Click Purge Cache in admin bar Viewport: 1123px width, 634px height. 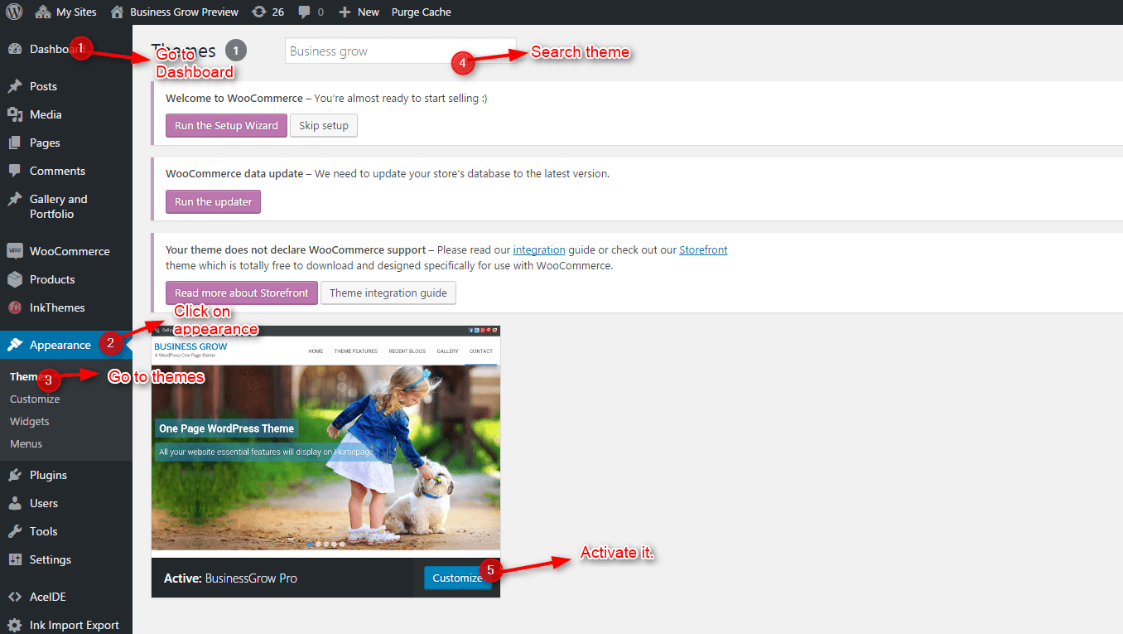click(421, 12)
